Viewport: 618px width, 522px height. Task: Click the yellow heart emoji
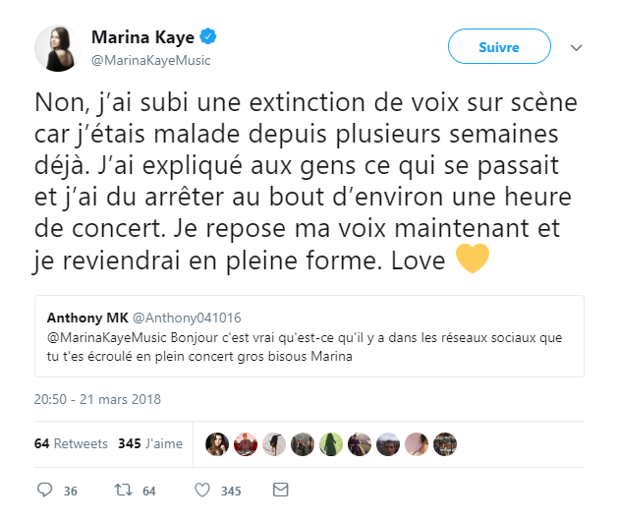tap(473, 261)
